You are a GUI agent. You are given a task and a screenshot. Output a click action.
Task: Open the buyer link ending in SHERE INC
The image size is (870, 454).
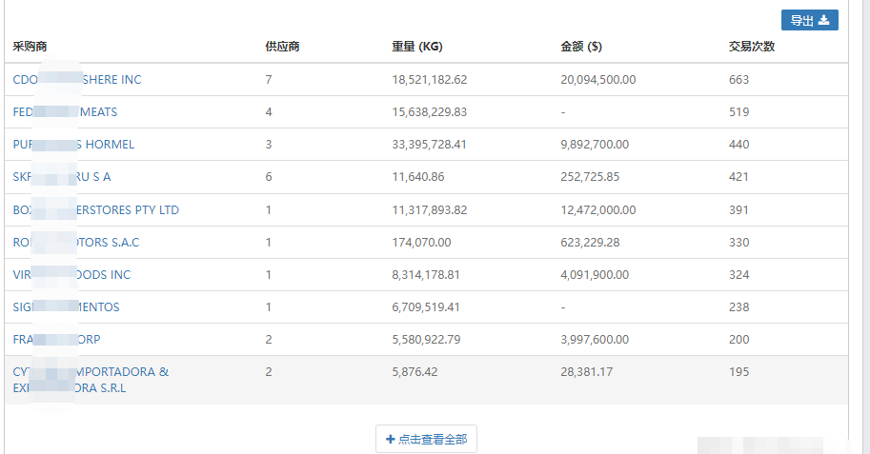pos(77,79)
